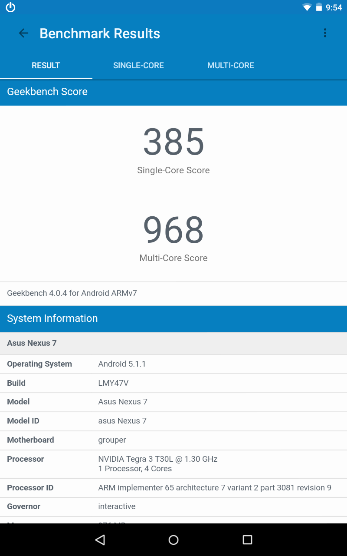Tap the Android recent apps square button
347x556 pixels.
click(247, 539)
